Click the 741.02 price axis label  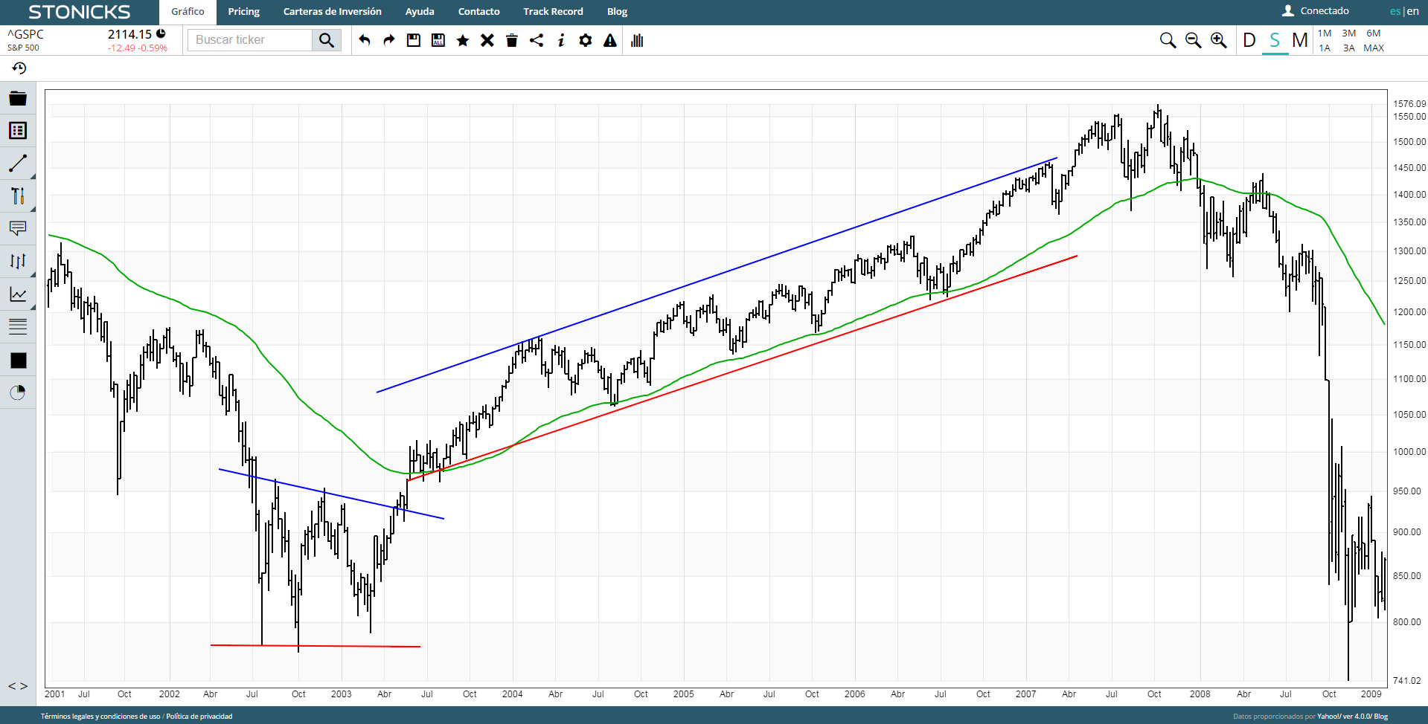click(x=1407, y=681)
